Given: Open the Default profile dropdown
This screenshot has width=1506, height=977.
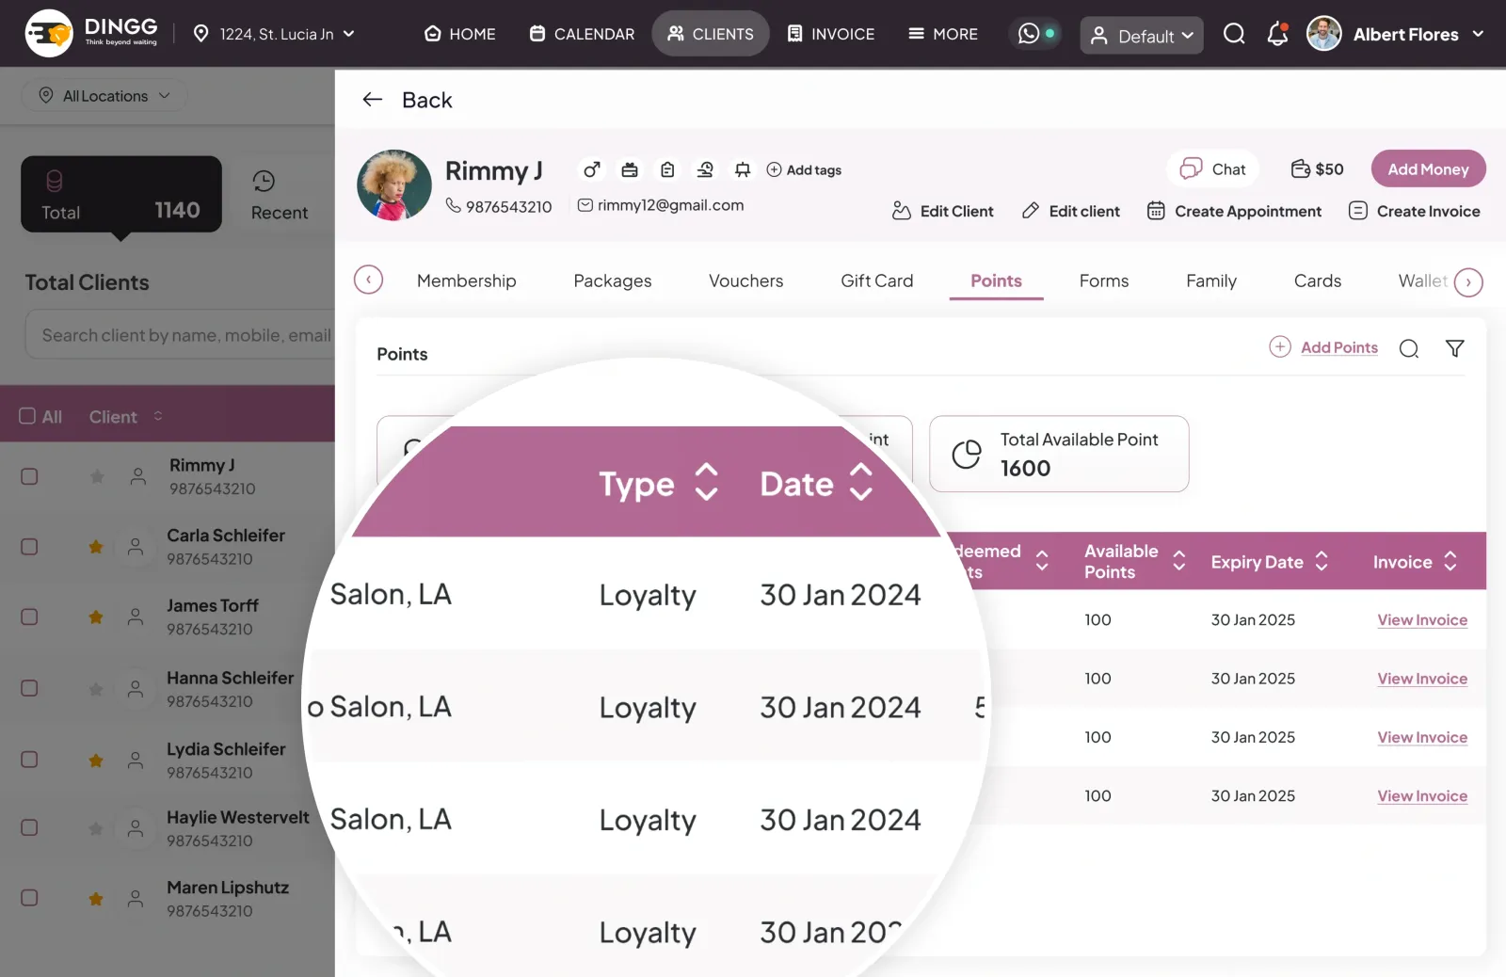Looking at the screenshot, I should click(1142, 36).
